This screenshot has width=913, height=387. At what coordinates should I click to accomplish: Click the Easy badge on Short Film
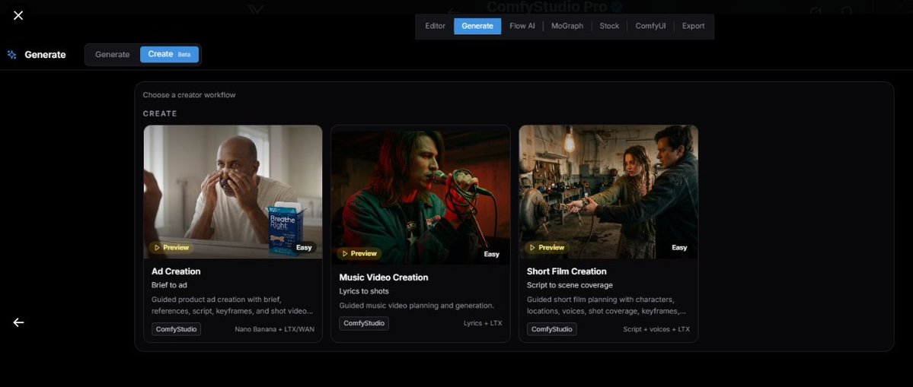tap(679, 248)
